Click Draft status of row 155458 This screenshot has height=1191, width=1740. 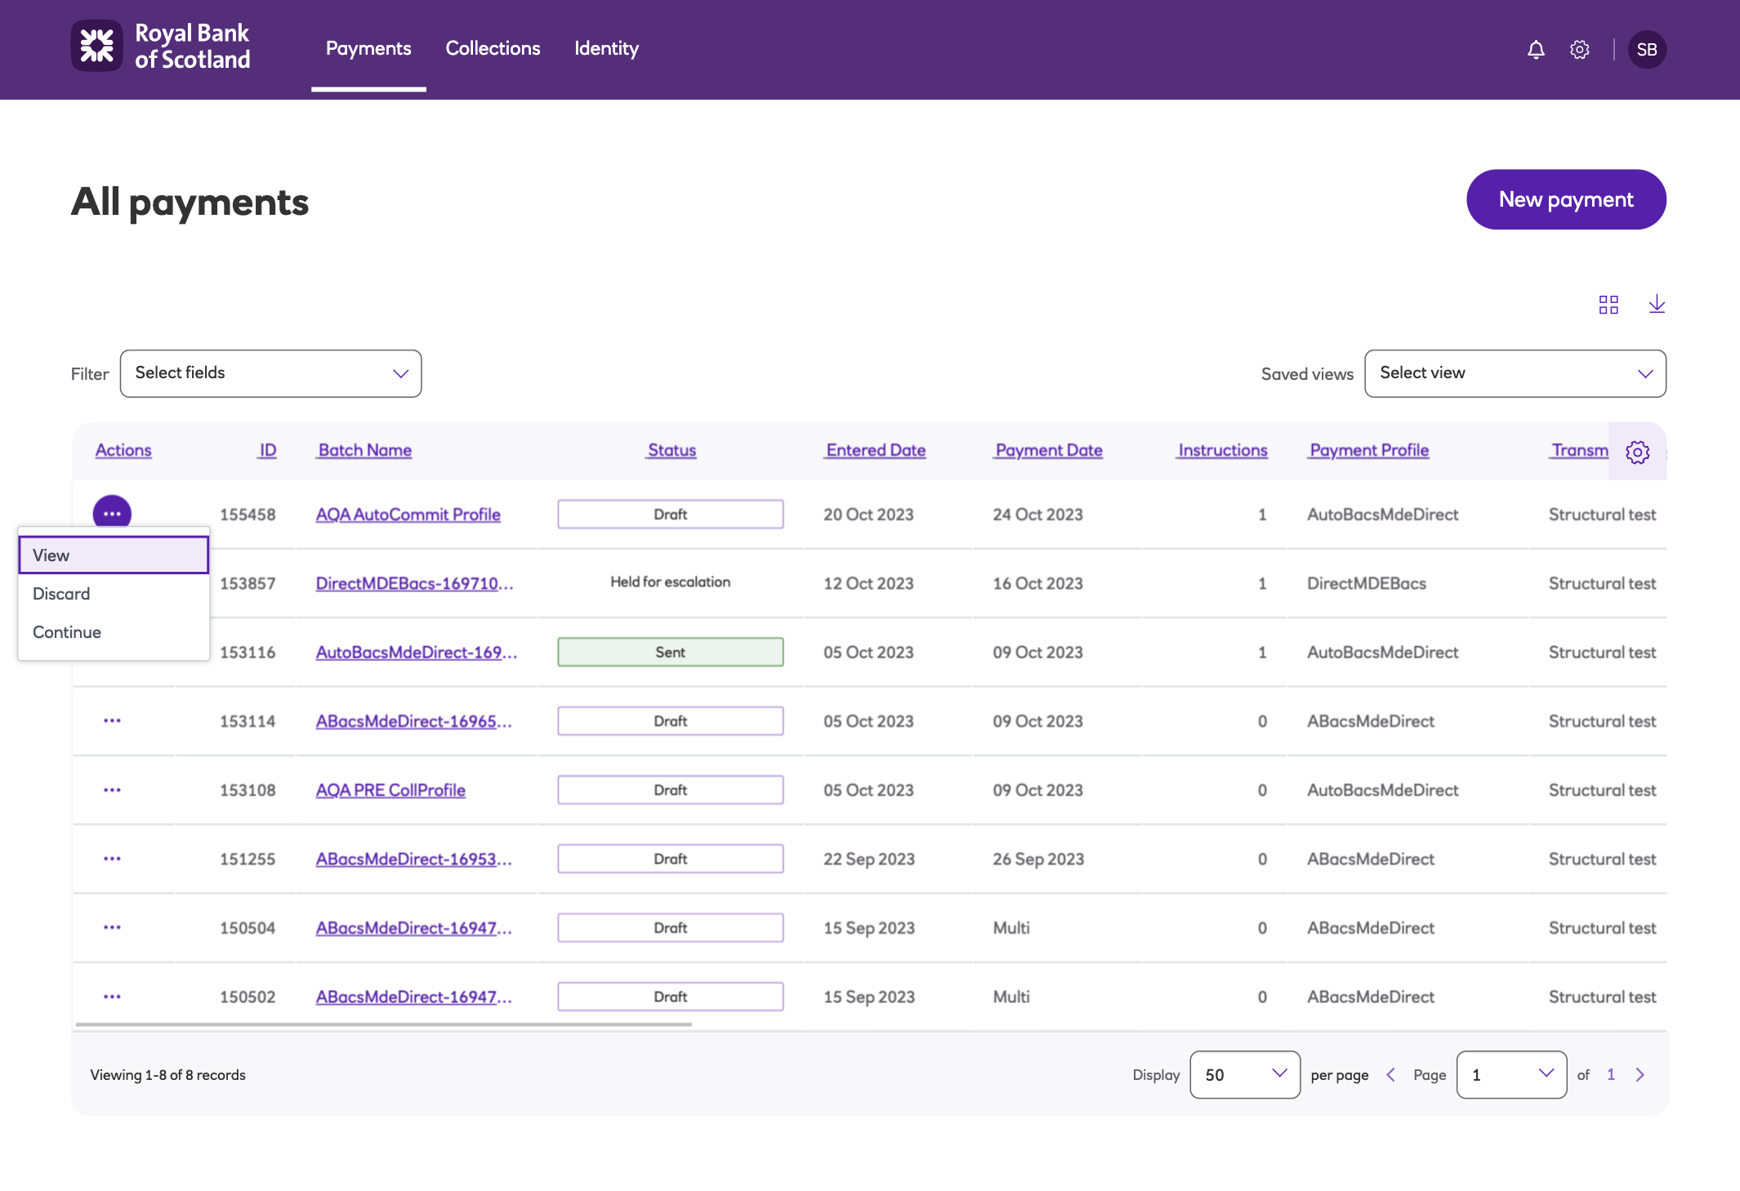click(671, 514)
